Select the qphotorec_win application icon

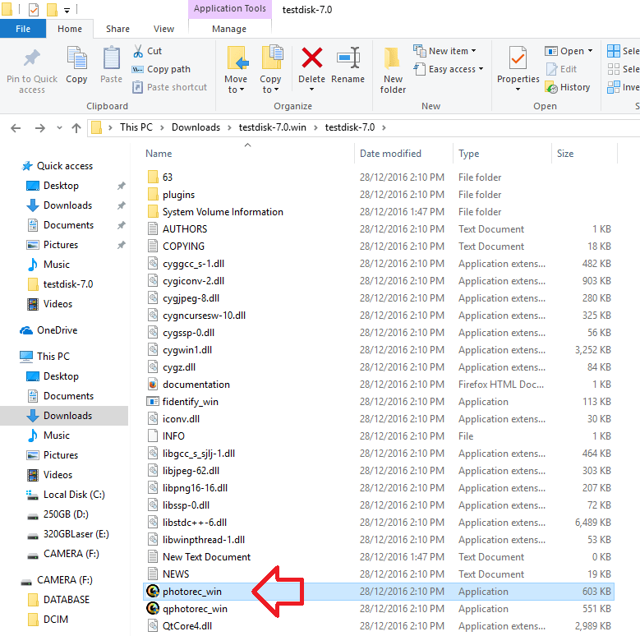(153, 608)
